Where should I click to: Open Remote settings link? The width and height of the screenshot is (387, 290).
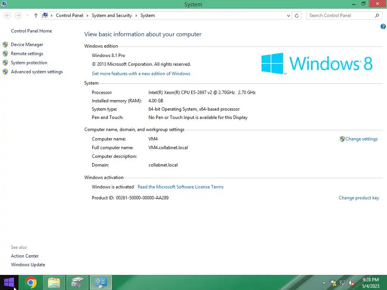(x=27, y=54)
